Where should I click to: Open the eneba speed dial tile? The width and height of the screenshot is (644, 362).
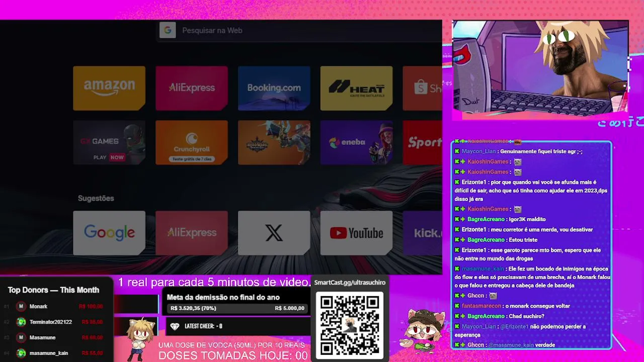(x=357, y=142)
